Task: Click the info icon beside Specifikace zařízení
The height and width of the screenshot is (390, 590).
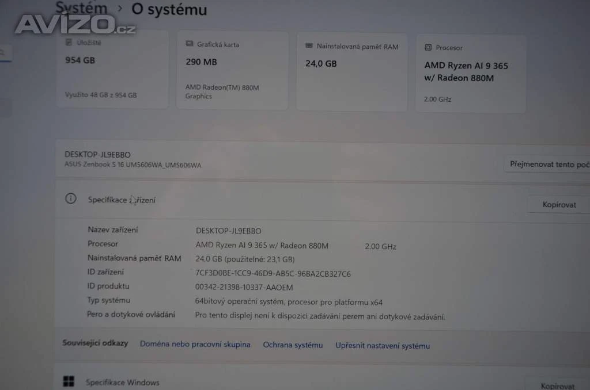Action: tap(70, 198)
